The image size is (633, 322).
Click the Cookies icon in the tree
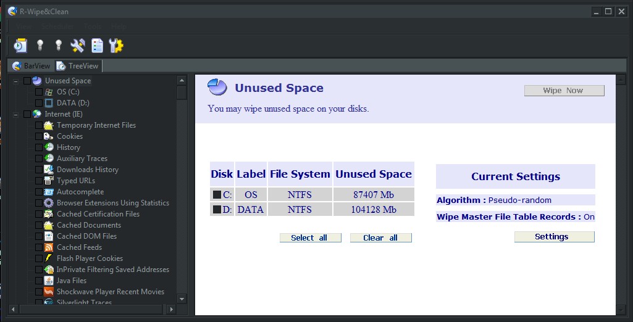[49, 136]
